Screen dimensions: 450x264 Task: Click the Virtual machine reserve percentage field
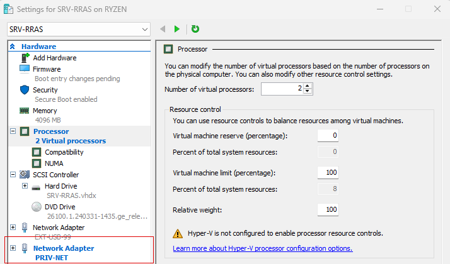(327, 136)
